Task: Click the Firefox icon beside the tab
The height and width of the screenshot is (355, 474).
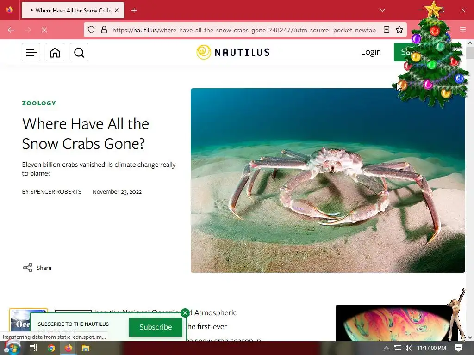Action: 9,10
